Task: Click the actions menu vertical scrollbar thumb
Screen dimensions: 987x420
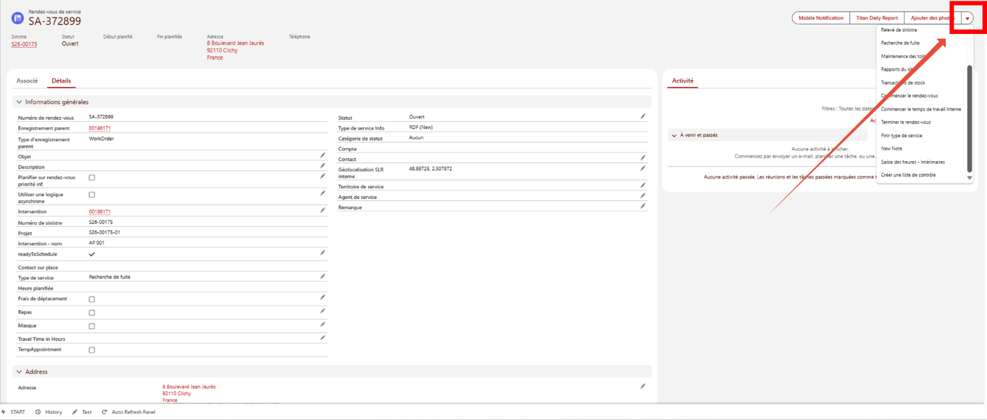Action: pyautogui.click(x=969, y=118)
